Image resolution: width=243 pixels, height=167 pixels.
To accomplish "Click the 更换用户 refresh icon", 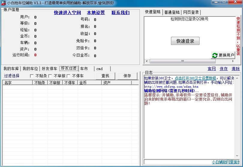I will pos(215,55).
